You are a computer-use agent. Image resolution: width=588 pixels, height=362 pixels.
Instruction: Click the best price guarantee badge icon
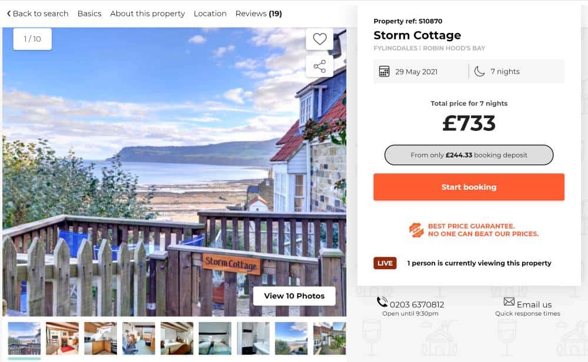tap(416, 230)
